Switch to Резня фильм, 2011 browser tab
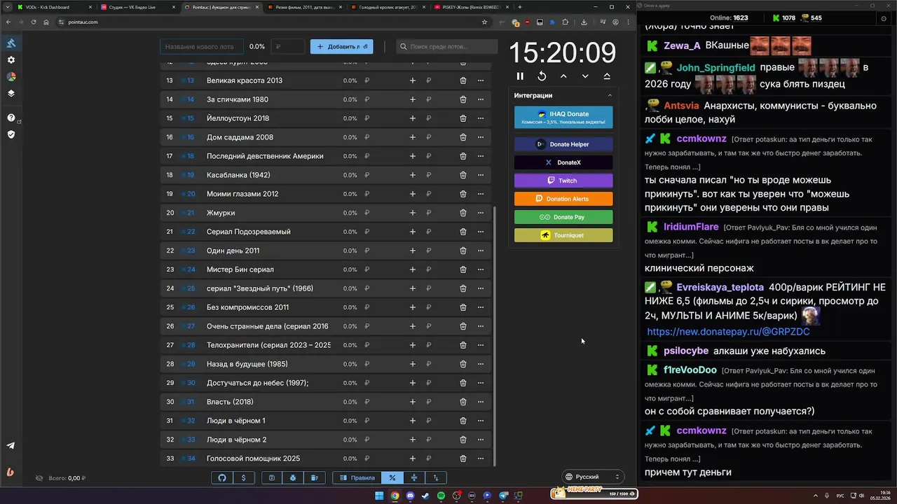 [306, 7]
